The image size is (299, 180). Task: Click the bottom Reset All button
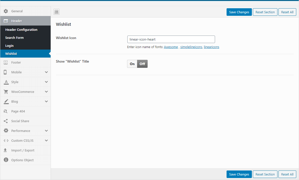[287, 174]
